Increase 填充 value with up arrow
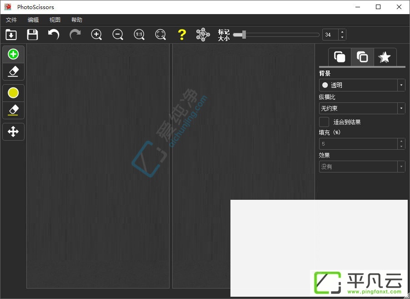Screen dimensions: 410x299 point(401,141)
